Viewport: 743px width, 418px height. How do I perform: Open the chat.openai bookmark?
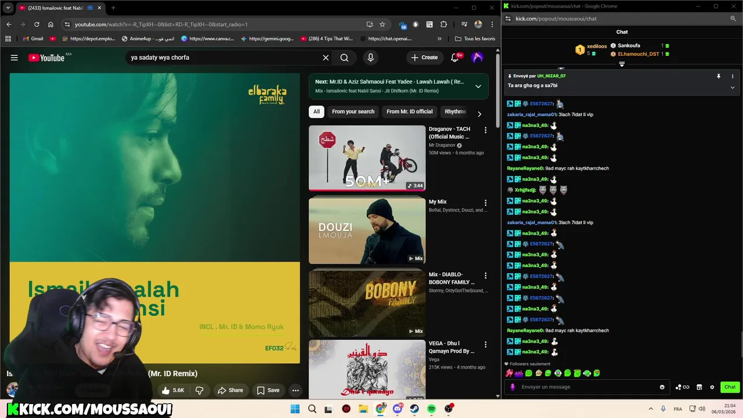click(385, 39)
